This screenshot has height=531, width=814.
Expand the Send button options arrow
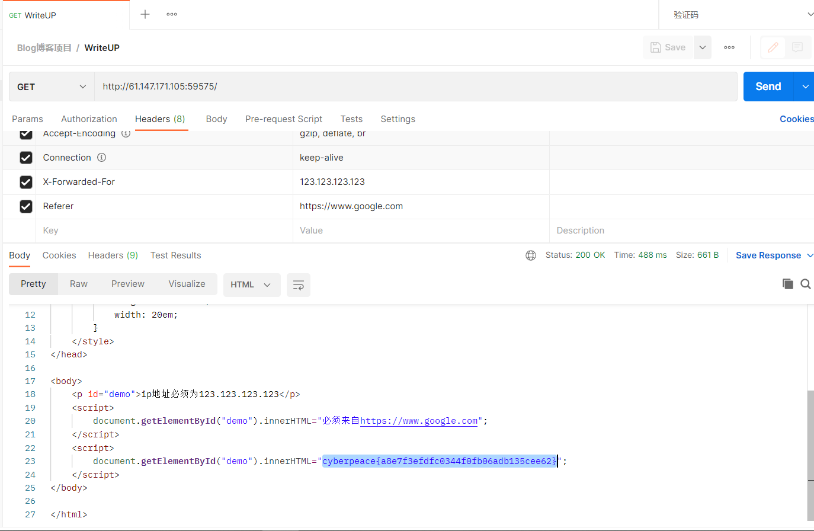click(805, 87)
